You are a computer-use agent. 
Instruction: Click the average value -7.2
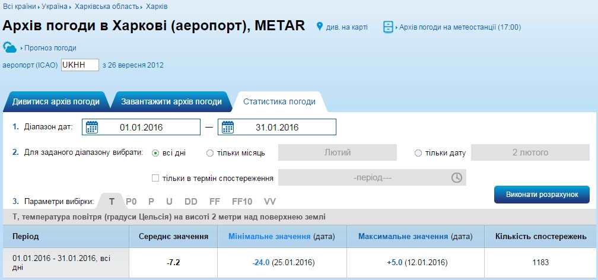click(173, 262)
